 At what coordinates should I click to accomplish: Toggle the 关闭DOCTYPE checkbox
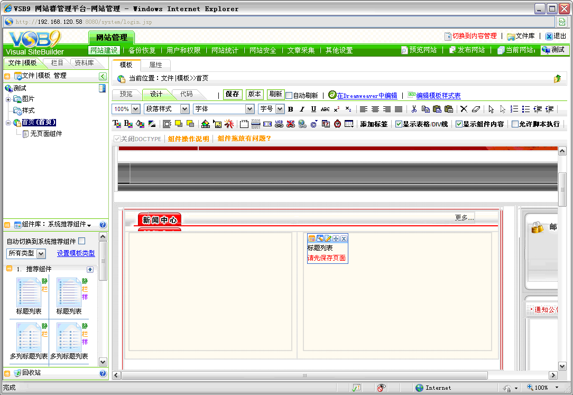pos(117,139)
